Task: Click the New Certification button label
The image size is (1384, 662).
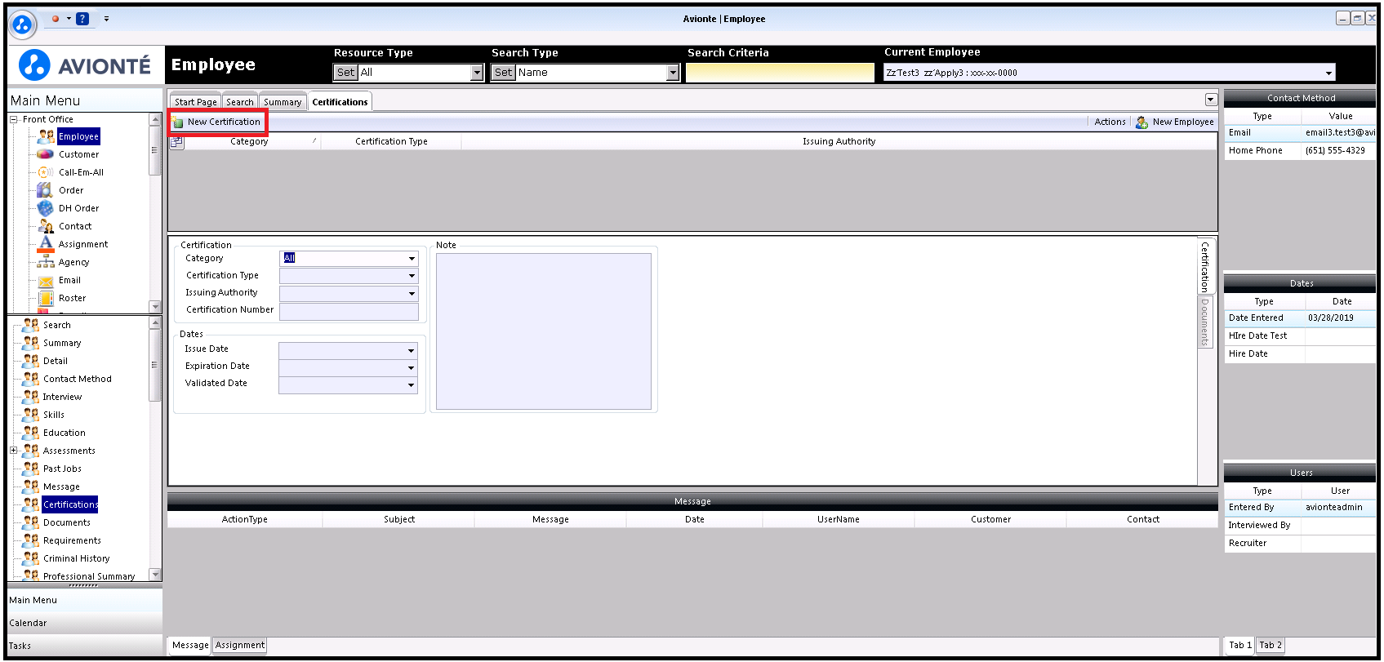Action: (x=224, y=122)
